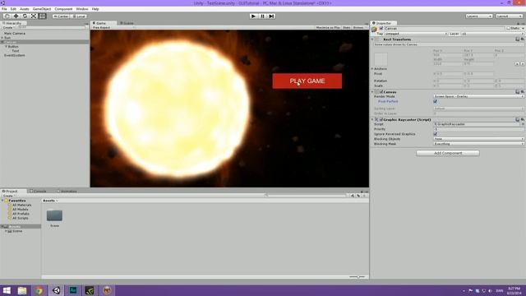Toggle Ignore Reversed Graphics checkbox

tap(435, 134)
